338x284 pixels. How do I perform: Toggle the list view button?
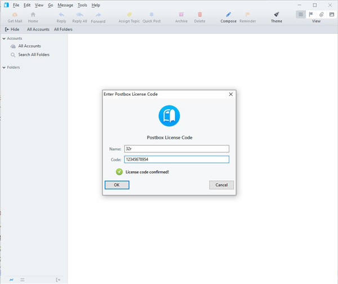tap(301, 14)
